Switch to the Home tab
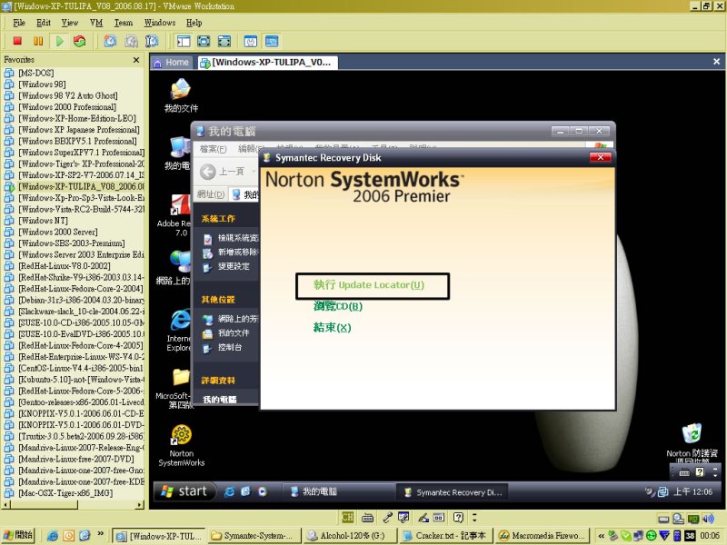The image size is (727, 545). [x=172, y=63]
